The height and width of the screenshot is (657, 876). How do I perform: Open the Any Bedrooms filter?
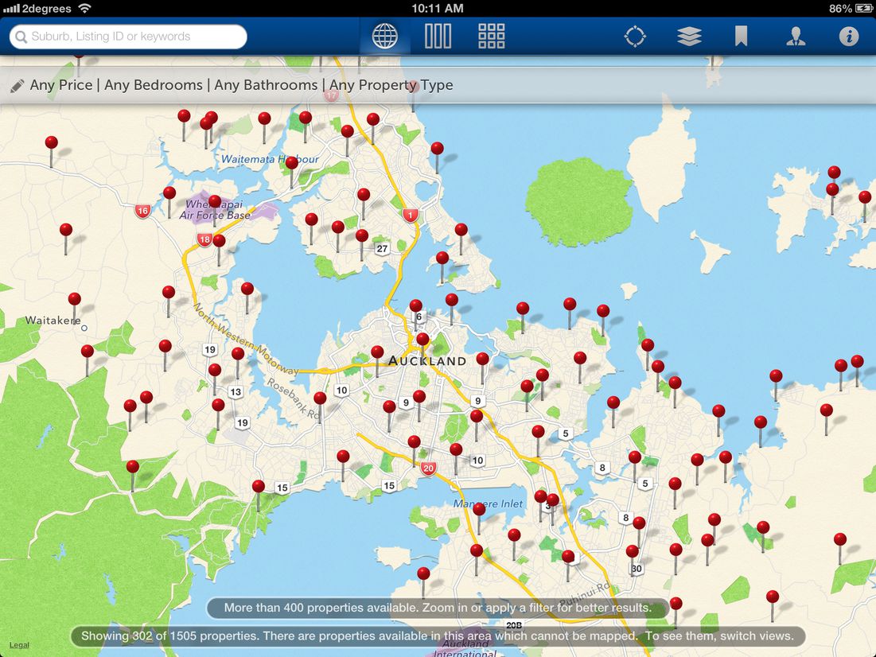click(x=154, y=85)
